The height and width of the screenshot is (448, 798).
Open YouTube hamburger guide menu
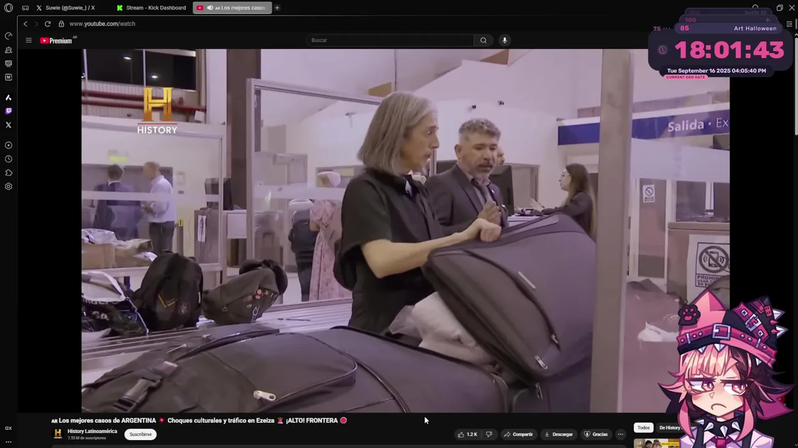coord(28,40)
